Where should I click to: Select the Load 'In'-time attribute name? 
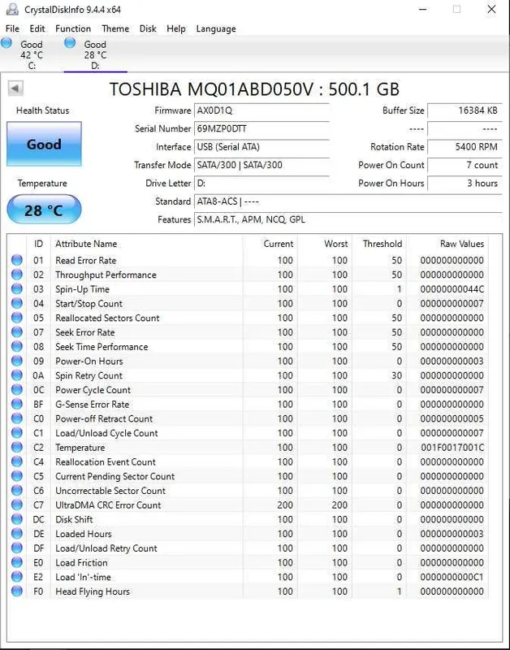tap(84, 577)
